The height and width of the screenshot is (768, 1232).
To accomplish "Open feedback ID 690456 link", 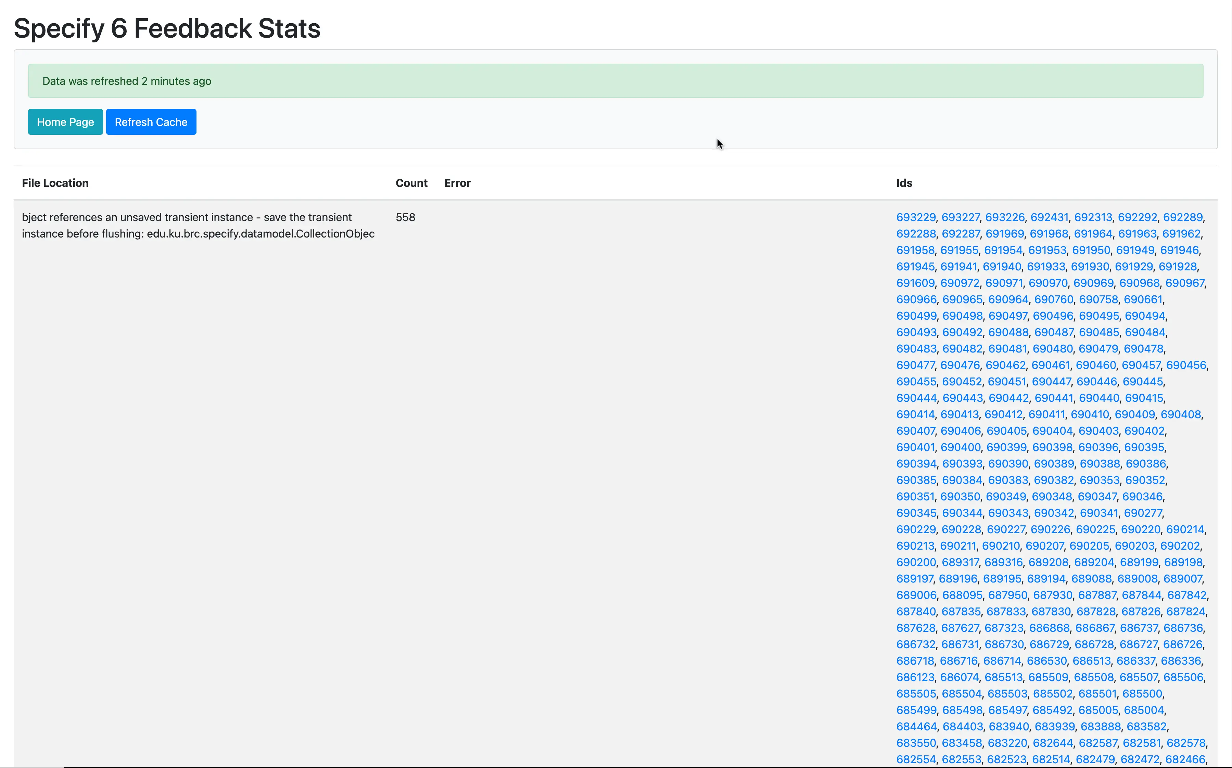I will click(1186, 365).
